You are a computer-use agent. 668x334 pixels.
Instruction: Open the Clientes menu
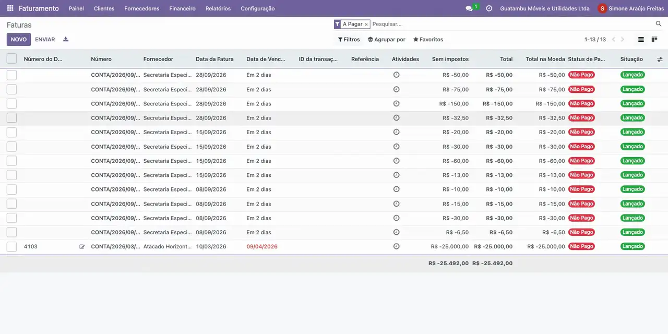104,8
